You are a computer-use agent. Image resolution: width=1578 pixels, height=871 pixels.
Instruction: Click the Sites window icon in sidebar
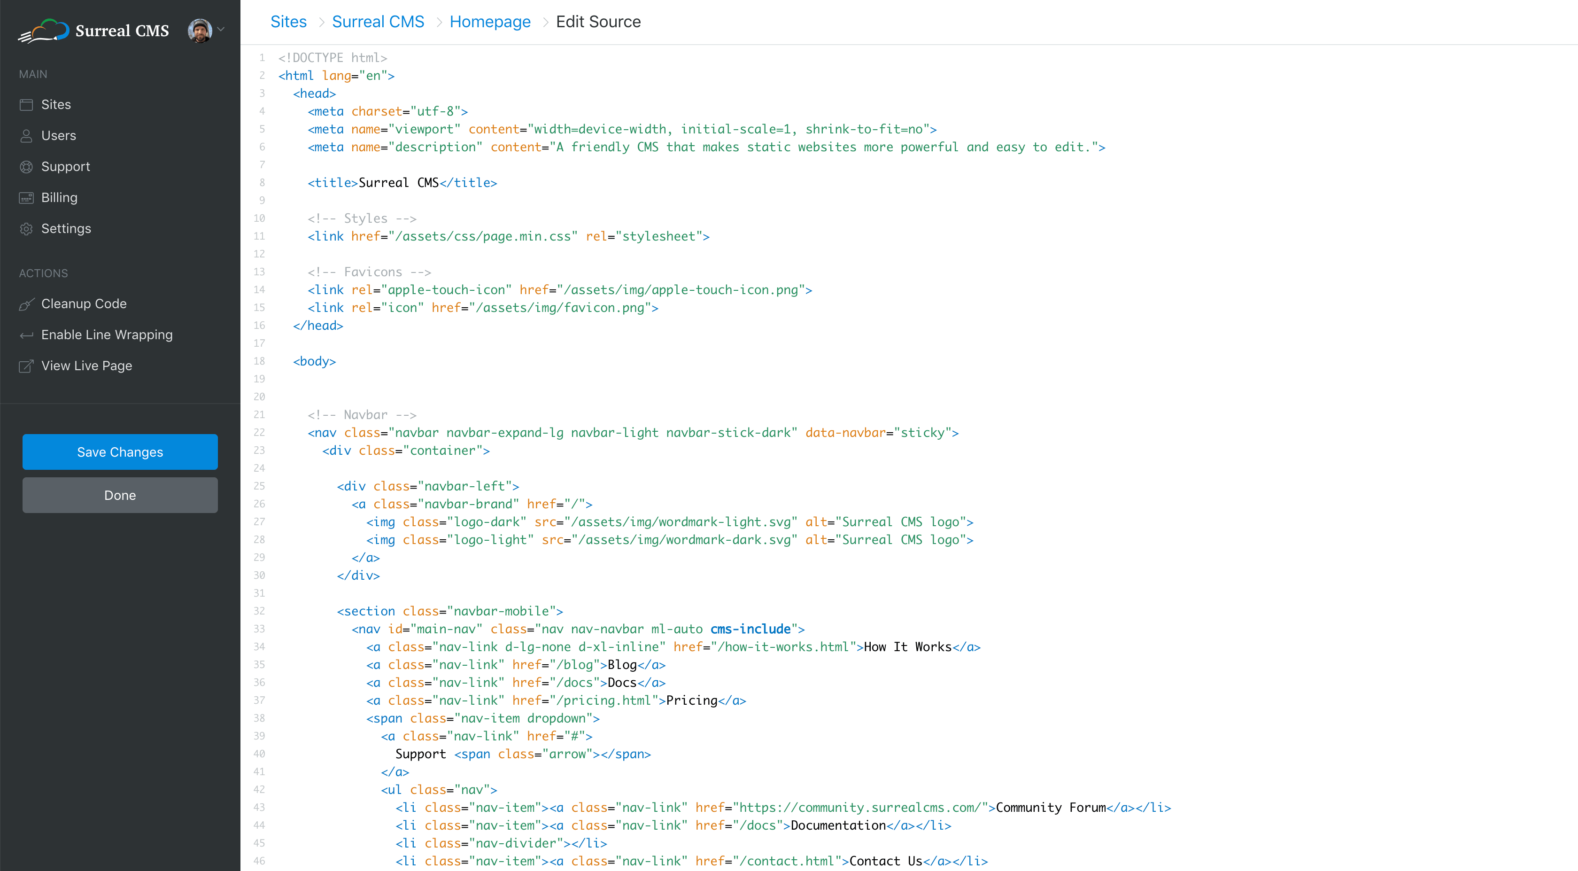coord(26,105)
